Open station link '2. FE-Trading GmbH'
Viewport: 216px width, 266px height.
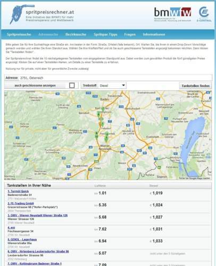[x=21, y=203]
